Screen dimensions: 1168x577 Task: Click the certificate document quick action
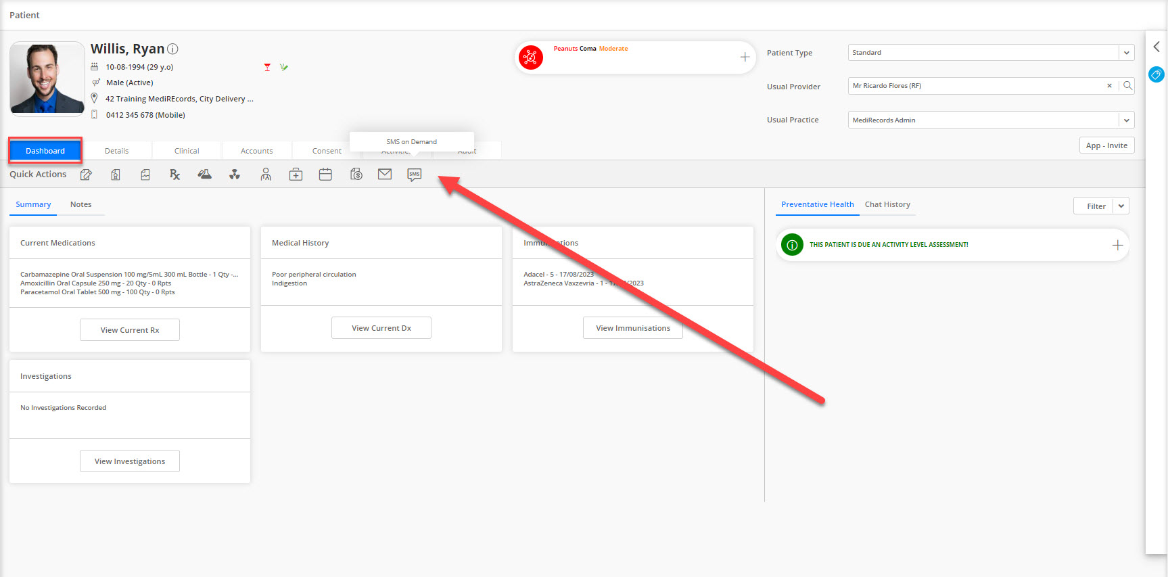coord(116,175)
